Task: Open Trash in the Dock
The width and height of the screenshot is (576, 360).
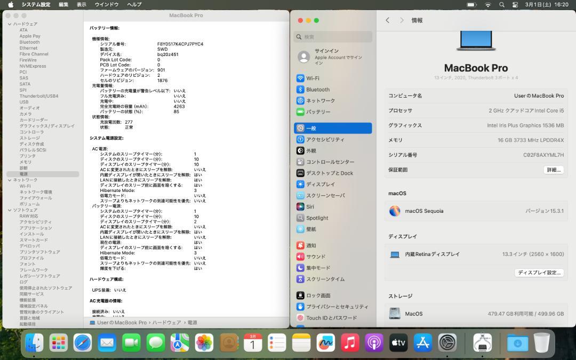Action: click(x=541, y=343)
